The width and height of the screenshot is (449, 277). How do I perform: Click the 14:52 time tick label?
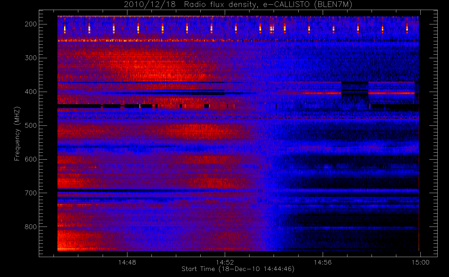[225, 262]
